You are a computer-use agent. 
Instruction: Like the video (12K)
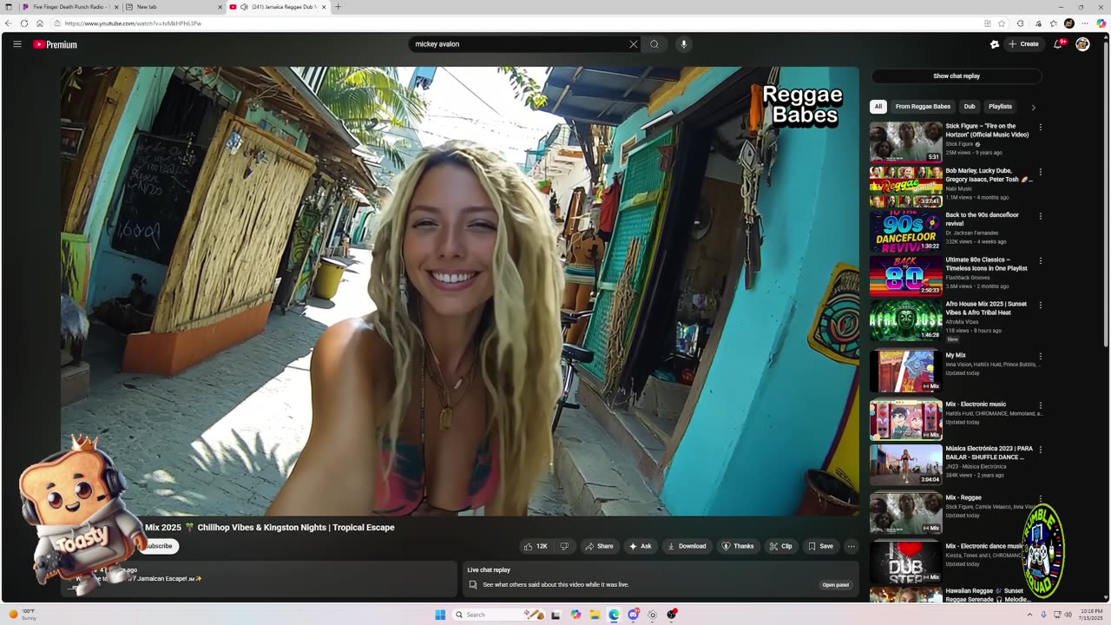tap(536, 546)
